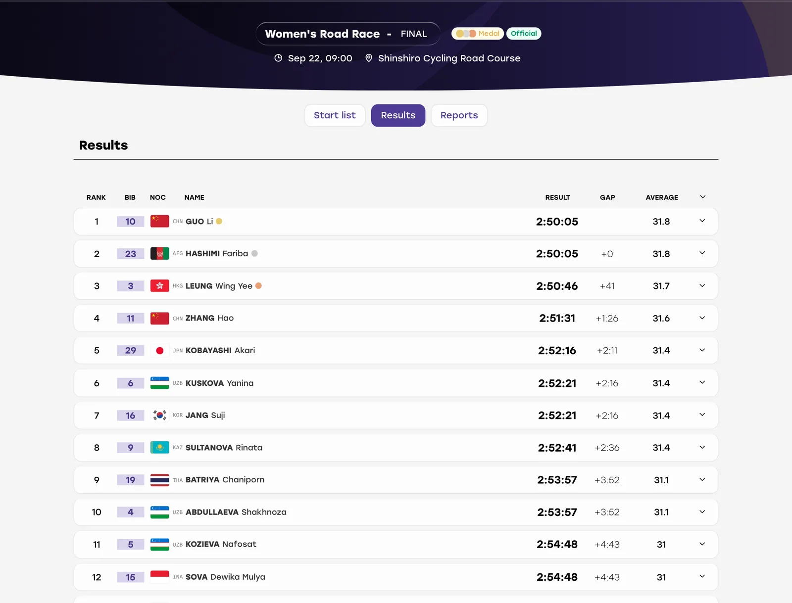This screenshot has width=792, height=603.
Task: Click the silver medal dot next to HASHIMI Fariba
Action: point(254,253)
